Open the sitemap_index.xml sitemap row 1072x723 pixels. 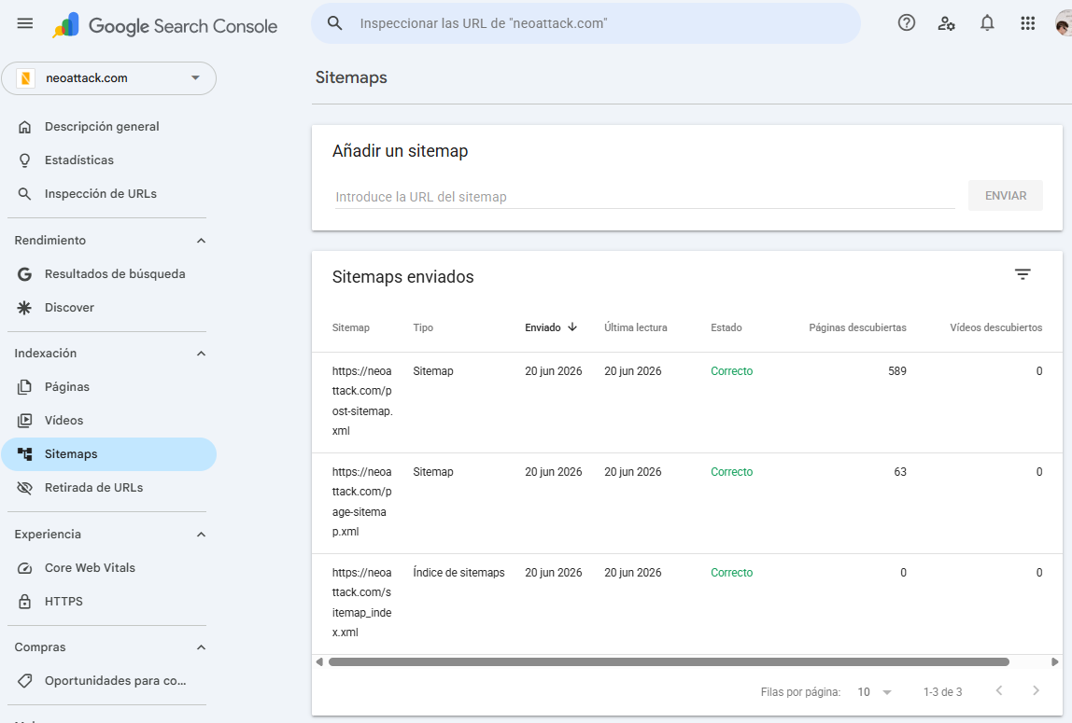point(686,604)
